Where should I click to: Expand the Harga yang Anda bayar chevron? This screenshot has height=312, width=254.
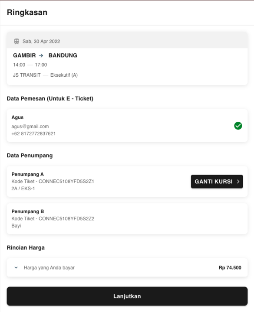coord(16,268)
